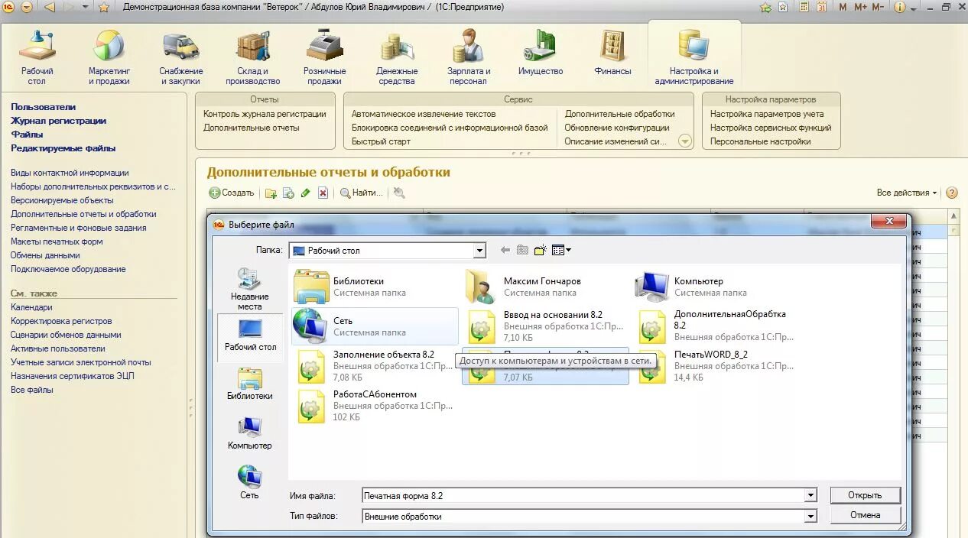Open the Маркетинг и продажи section
The width and height of the screenshot is (968, 538).
[x=109, y=58]
